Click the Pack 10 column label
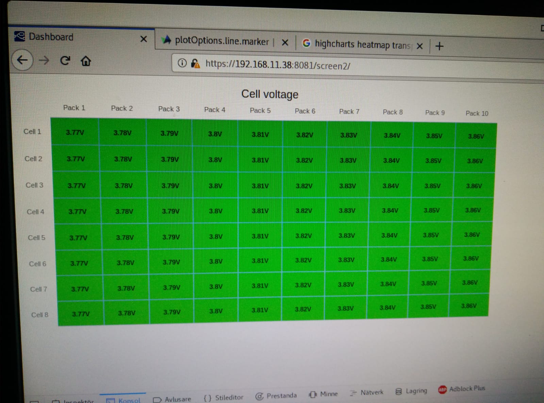This screenshot has width=544, height=403. point(477,113)
